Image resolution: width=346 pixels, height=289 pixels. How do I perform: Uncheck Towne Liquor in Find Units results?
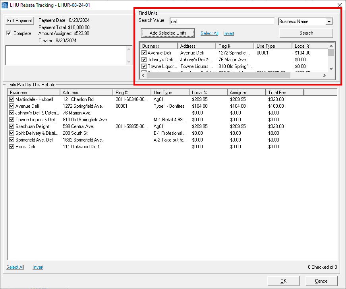(x=144, y=66)
